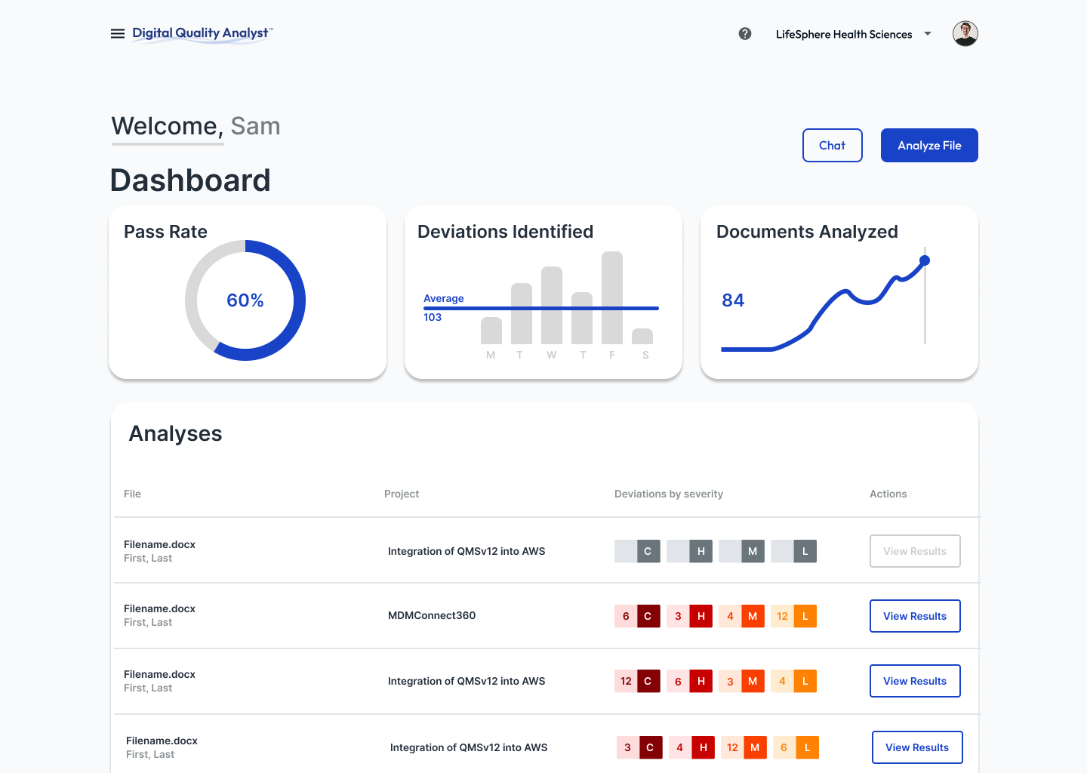Screen dimensions: 1087x773
Task: Click the grey C badge in first row
Action: [x=648, y=551]
